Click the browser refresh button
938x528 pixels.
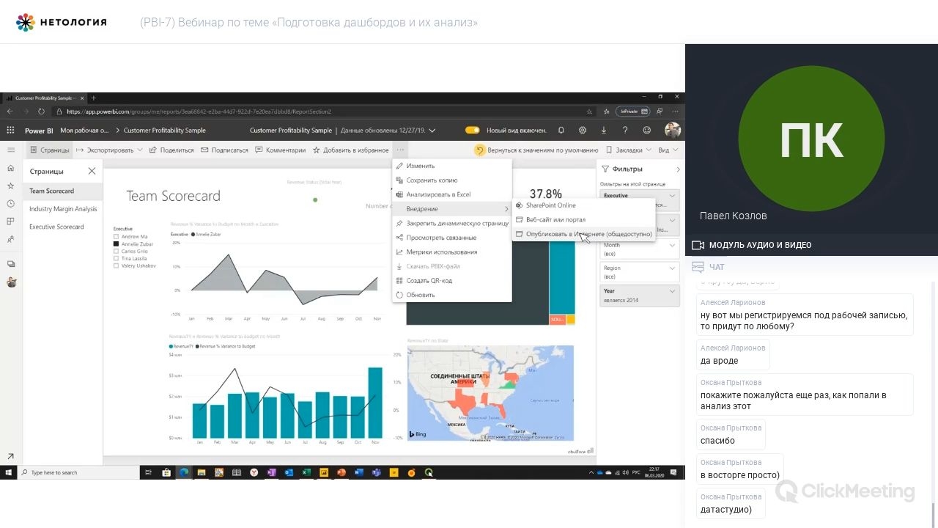click(40, 111)
